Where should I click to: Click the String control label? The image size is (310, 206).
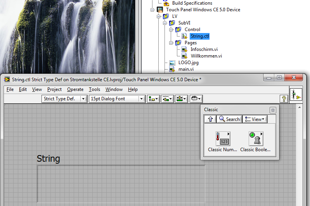(48, 159)
